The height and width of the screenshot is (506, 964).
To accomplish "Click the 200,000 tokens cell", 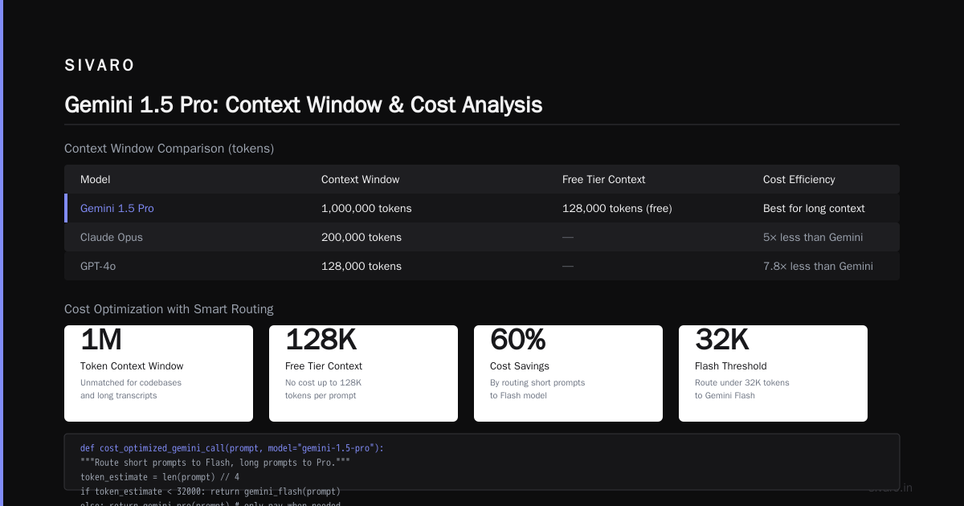I will pyautogui.click(x=361, y=237).
